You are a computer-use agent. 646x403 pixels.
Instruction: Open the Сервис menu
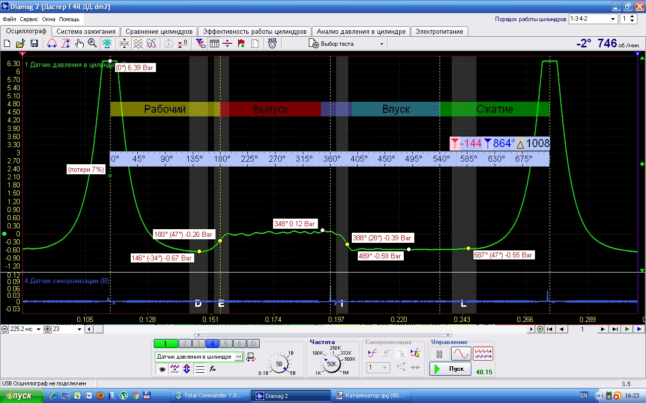pos(29,19)
